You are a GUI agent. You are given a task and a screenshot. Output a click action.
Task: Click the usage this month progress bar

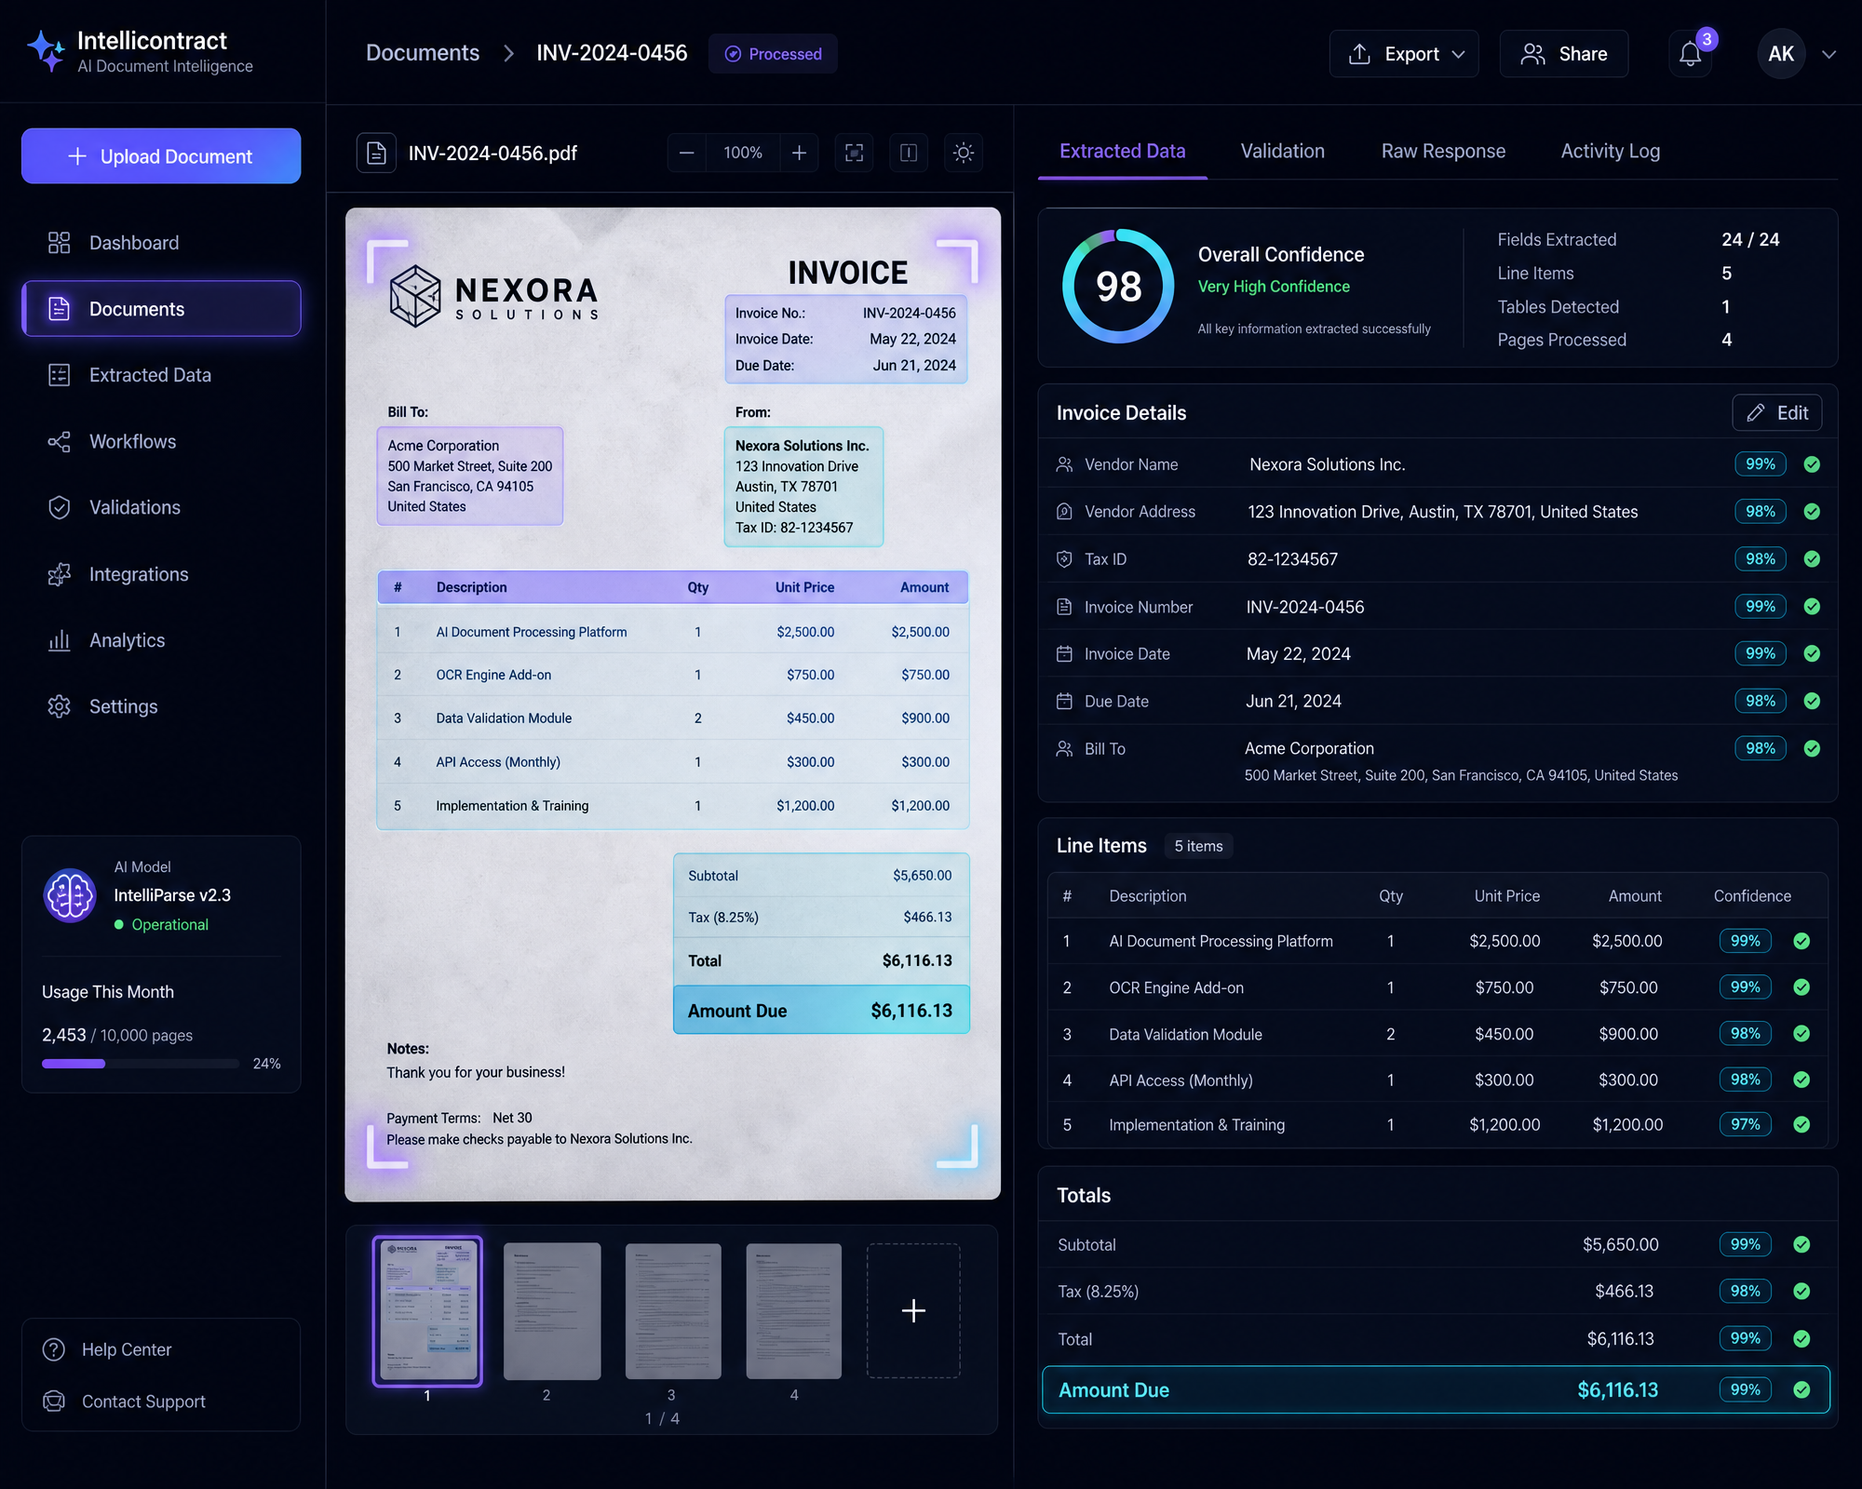pos(141,1064)
